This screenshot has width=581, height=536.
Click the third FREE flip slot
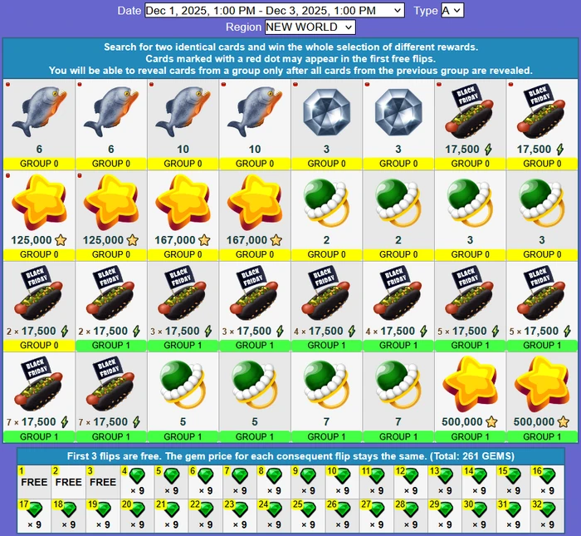(x=103, y=481)
